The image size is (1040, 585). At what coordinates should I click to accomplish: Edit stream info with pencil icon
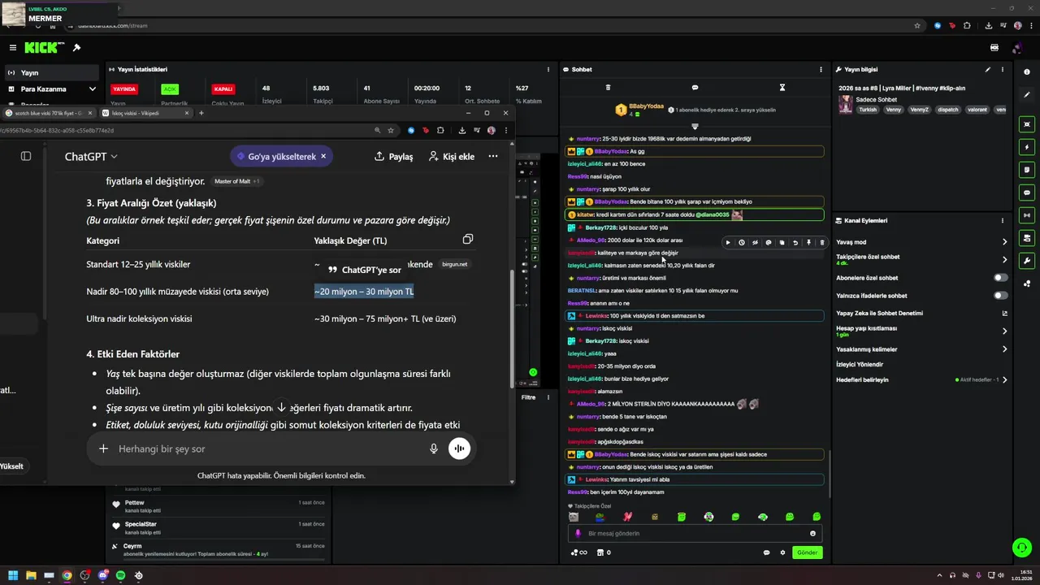click(x=988, y=70)
